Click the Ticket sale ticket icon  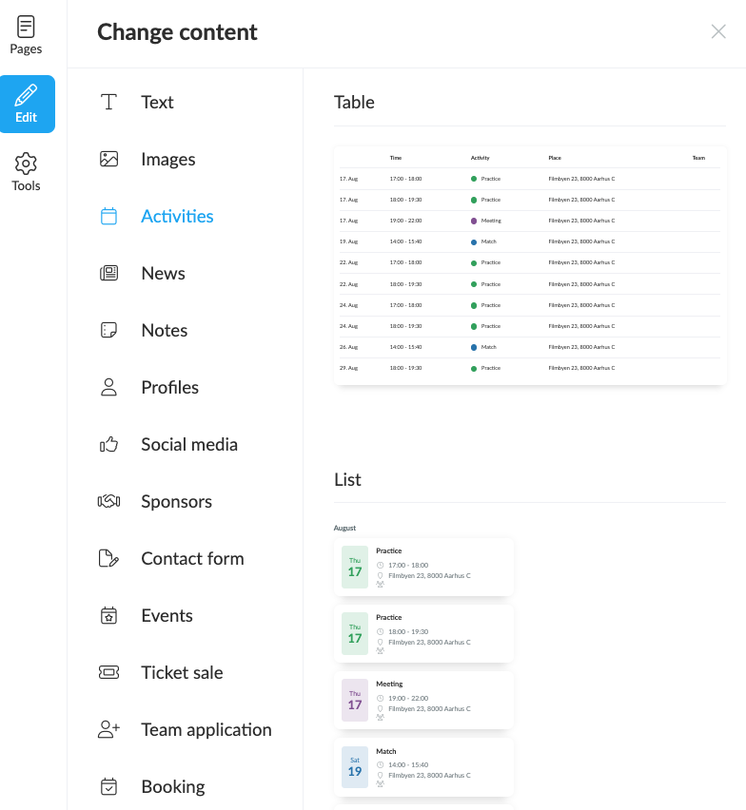[x=108, y=672]
